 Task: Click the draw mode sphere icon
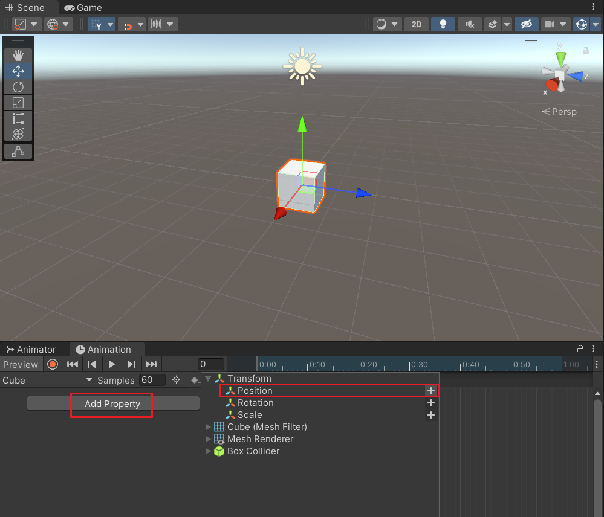382,24
